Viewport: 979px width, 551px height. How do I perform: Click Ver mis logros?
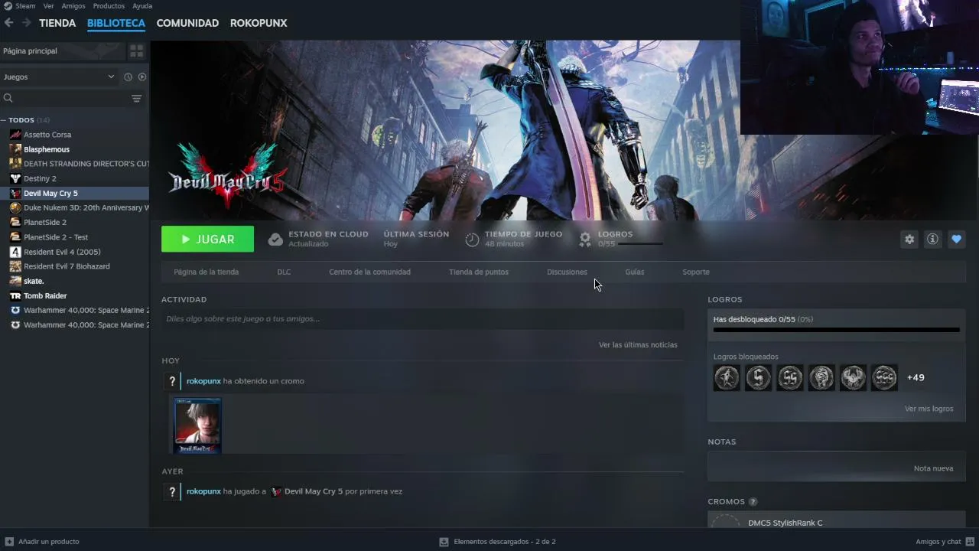point(929,409)
